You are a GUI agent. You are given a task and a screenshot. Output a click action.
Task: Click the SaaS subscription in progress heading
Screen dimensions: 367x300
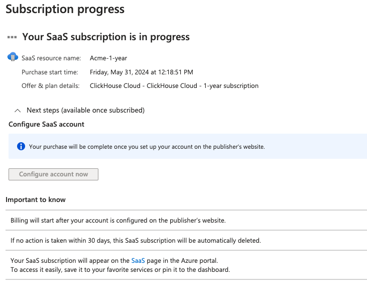pos(106,37)
